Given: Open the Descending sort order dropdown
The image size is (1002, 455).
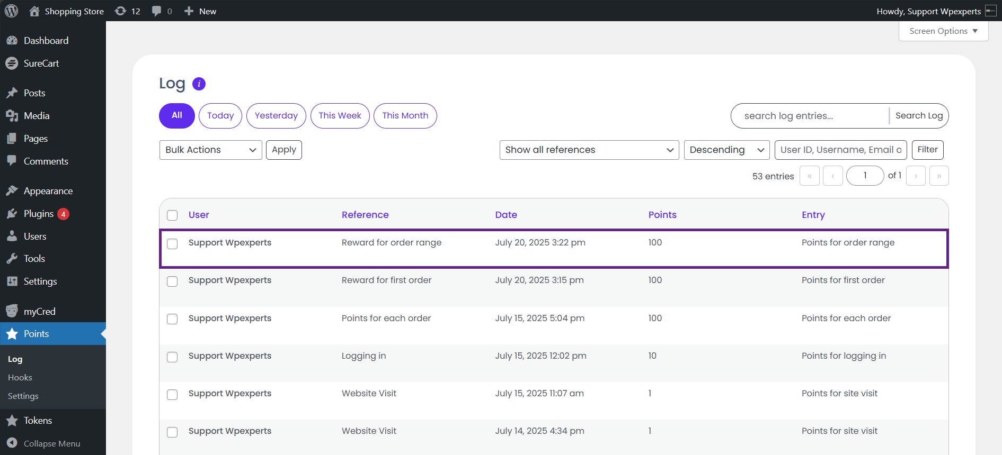Looking at the screenshot, I should pos(726,150).
